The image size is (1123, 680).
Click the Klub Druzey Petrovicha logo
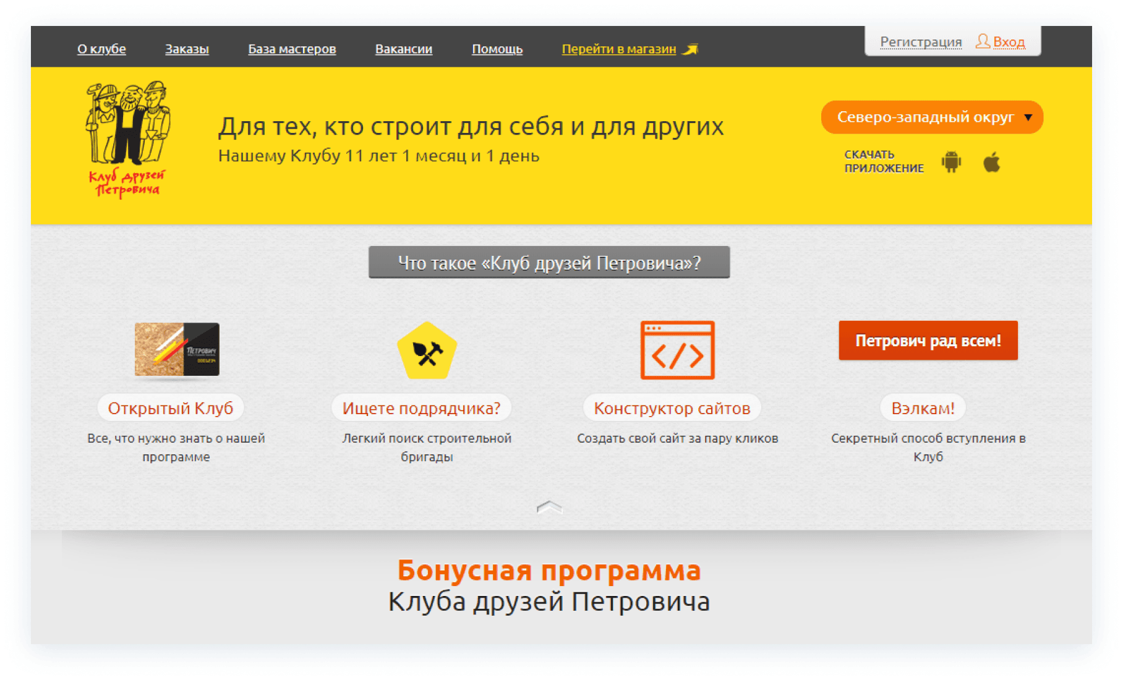click(x=127, y=140)
